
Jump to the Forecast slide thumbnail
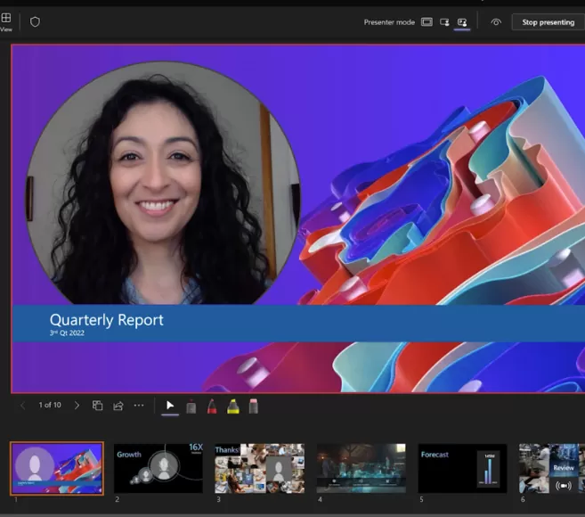pos(462,468)
